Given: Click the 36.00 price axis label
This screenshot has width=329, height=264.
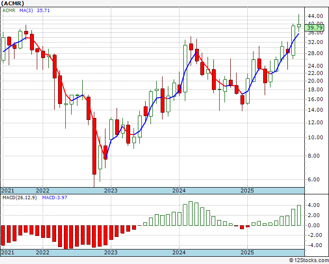Looking at the screenshot, I should (x=315, y=33).
